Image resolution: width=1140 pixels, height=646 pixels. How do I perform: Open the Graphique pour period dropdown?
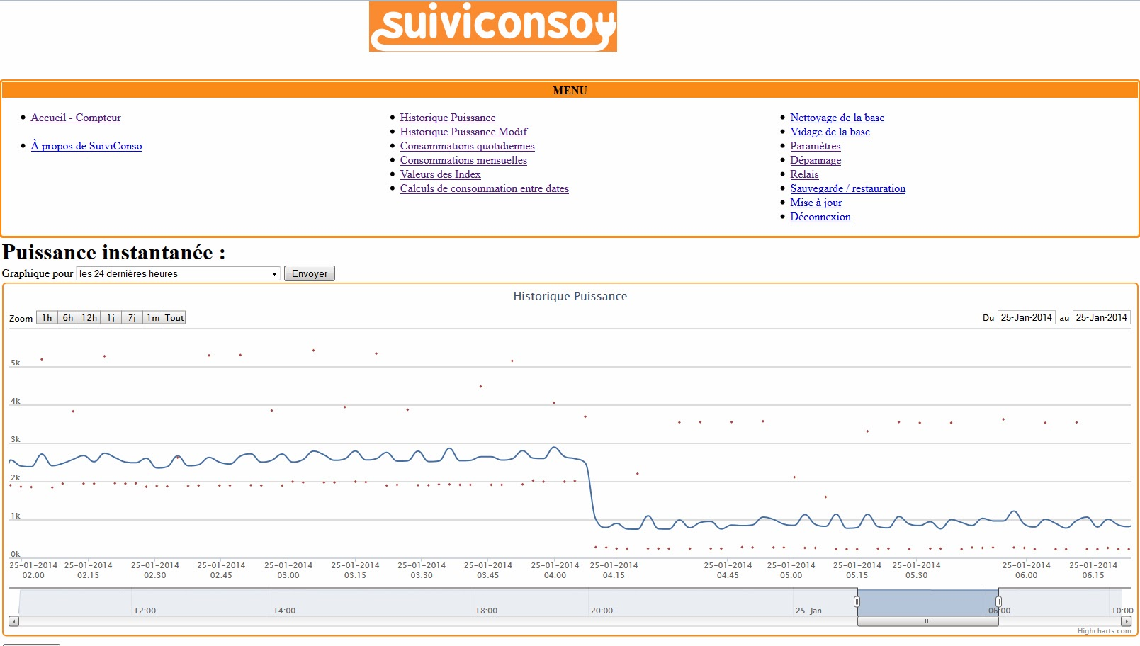pyautogui.click(x=178, y=273)
